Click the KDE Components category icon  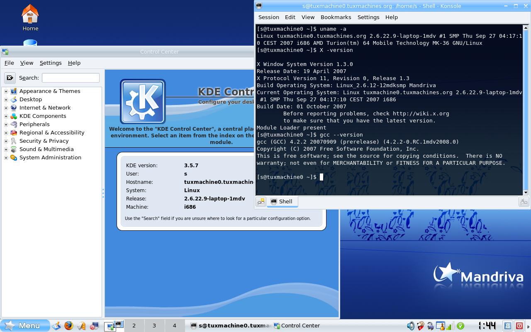pyautogui.click(x=14, y=116)
